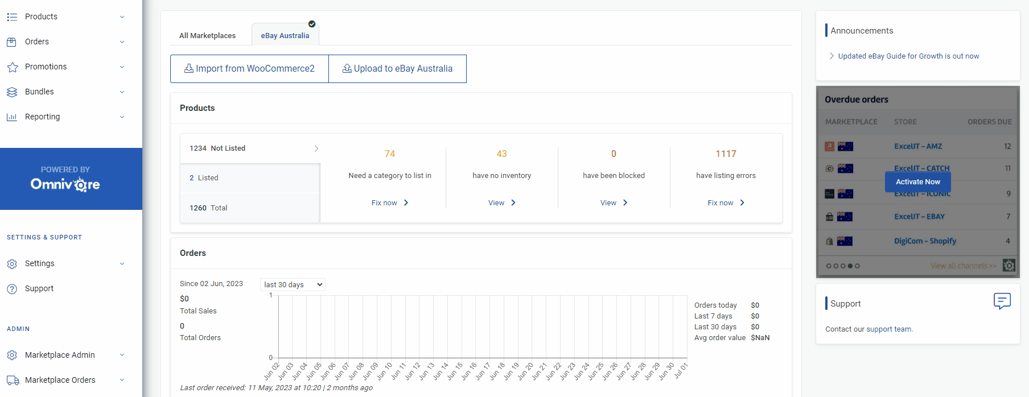Click the 74 need category count
The width and height of the screenshot is (1029, 397).
coord(390,154)
